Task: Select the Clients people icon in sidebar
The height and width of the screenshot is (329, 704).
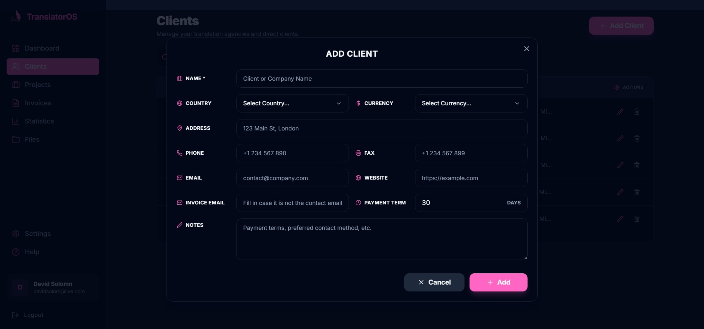Action: click(x=16, y=66)
